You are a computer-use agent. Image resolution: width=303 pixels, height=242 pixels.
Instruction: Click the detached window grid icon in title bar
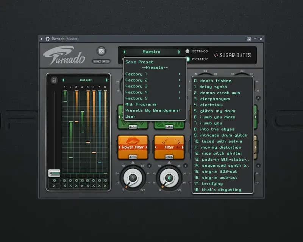tap(249, 39)
